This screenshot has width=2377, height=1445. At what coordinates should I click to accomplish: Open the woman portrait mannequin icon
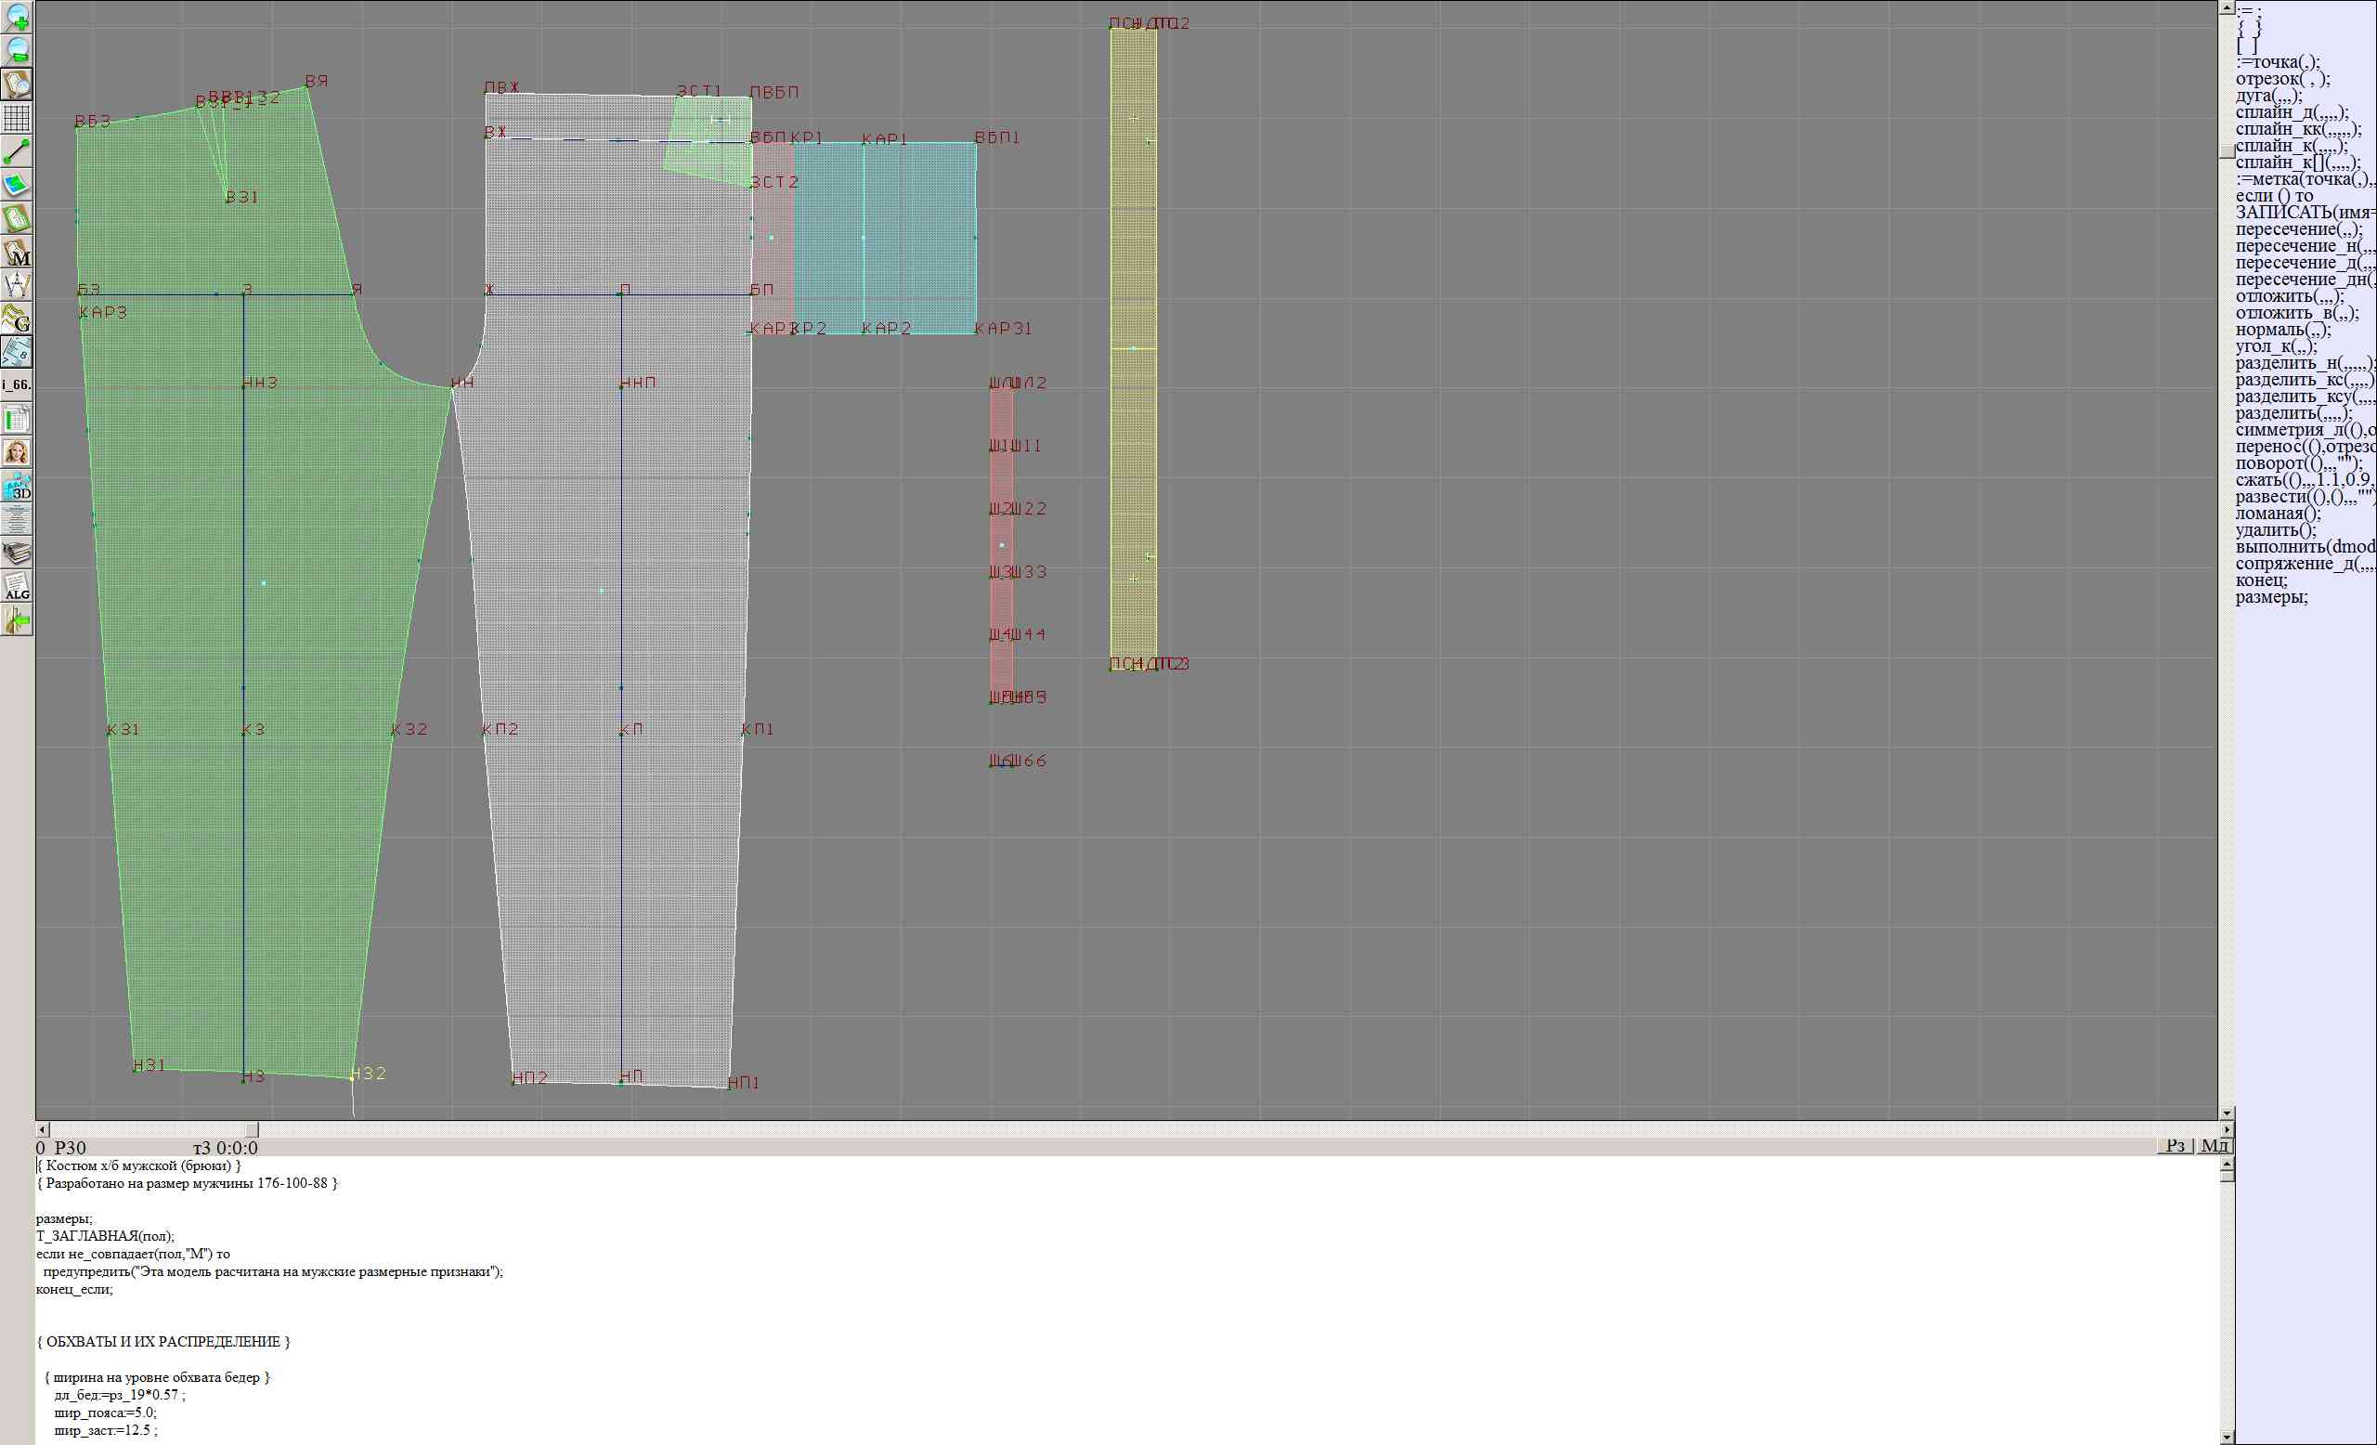(18, 451)
